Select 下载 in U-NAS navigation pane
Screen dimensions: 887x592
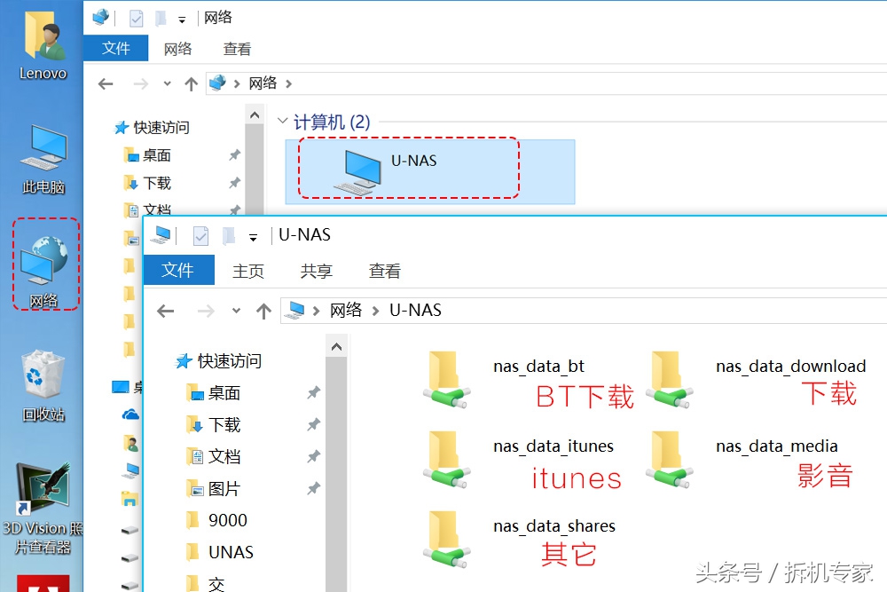[213, 424]
